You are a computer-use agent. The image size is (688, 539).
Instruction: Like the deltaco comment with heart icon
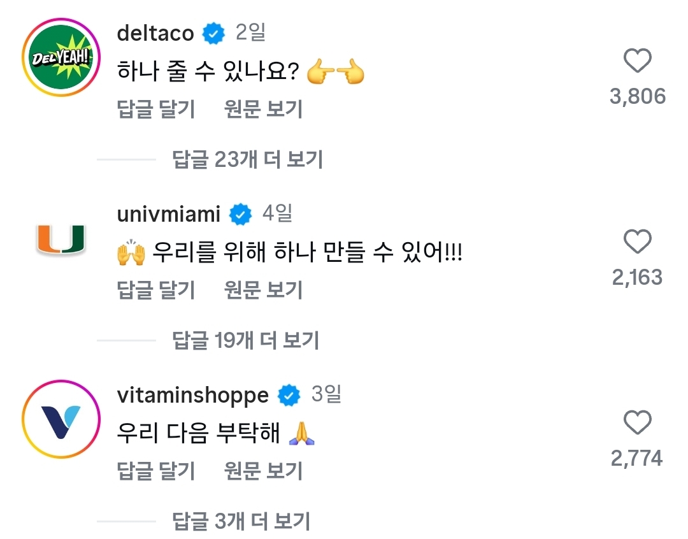[x=637, y=62]
